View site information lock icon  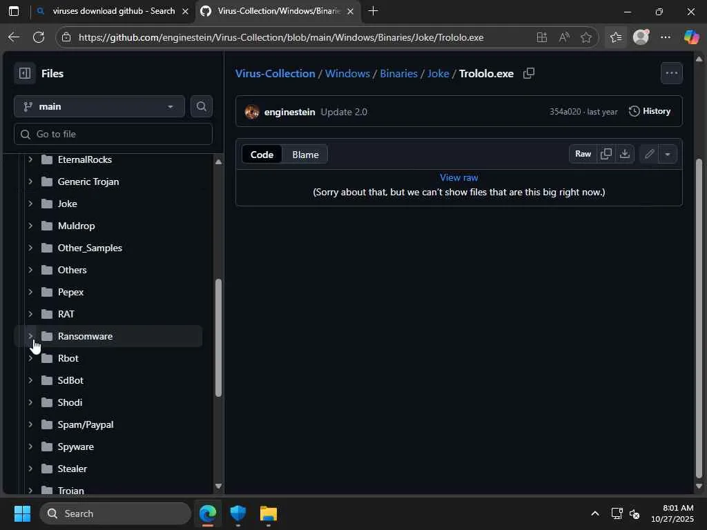pos(66,37)
